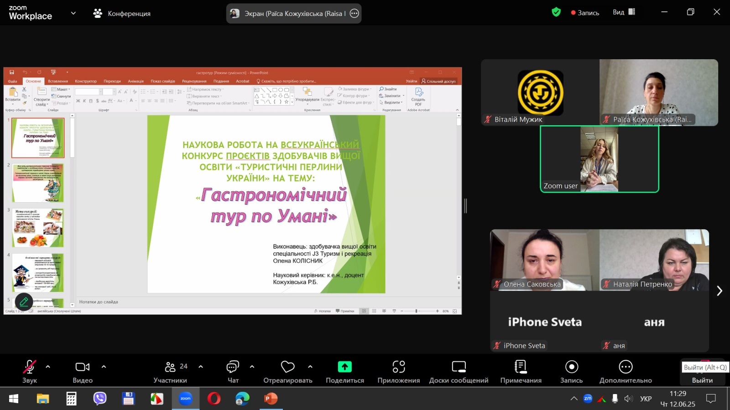The image size is (730, 410).
Task: Open the Вставлення tab in PowerPoint
Action: coord(58,81)
